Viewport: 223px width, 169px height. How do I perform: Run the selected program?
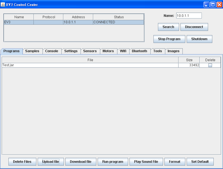tap(113, 162)
